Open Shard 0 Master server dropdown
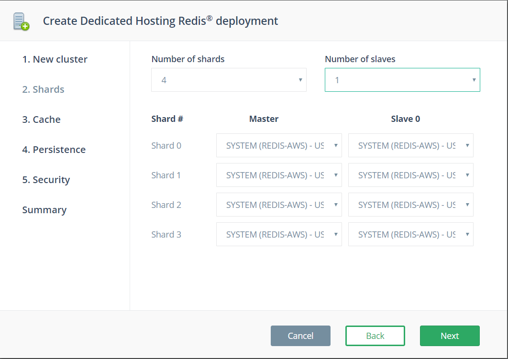 point(279,145)
